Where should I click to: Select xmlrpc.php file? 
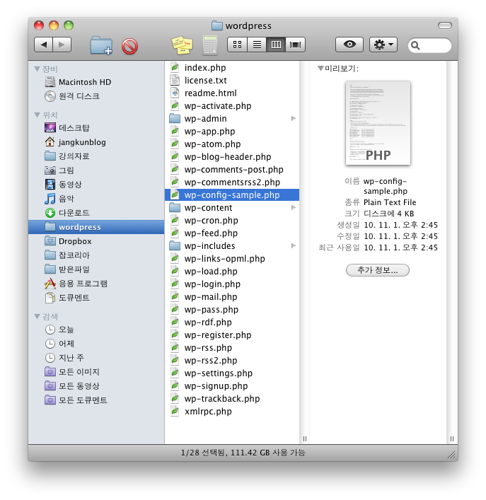(232, 412)
